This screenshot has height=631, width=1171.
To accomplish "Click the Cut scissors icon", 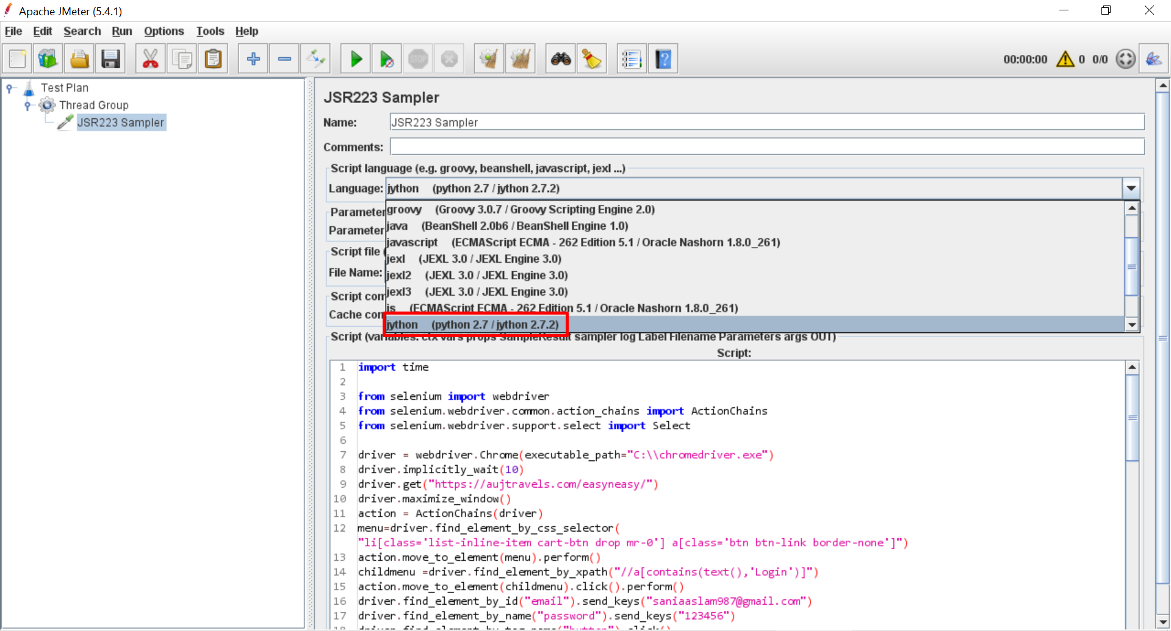I will tap(151, 59).
